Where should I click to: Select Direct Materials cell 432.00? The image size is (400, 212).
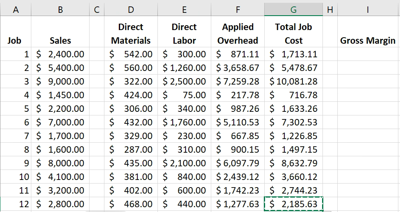point(131,122)
